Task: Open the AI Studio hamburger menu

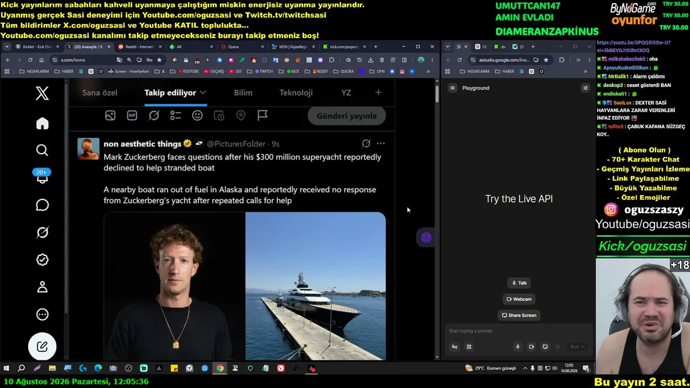Action: click(x=453, y=88)
